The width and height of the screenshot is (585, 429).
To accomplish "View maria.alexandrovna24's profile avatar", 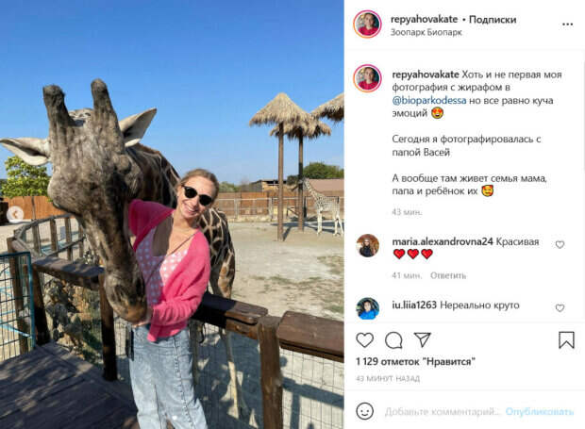I will click(x=367, y=246).
